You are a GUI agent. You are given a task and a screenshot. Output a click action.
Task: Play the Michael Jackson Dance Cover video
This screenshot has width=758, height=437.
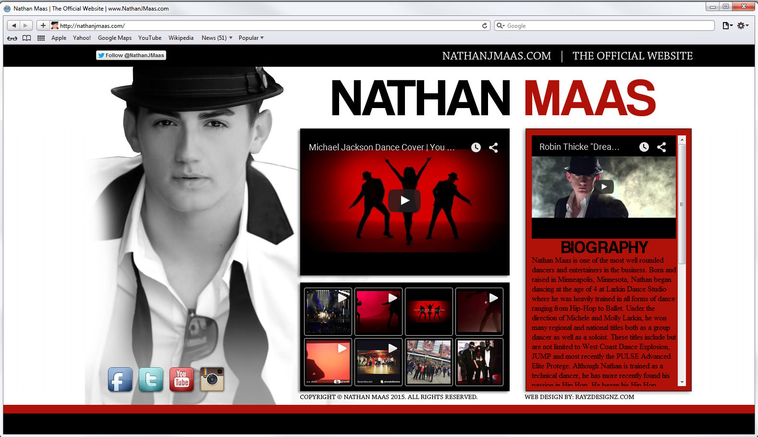click(x=404, y=201)
